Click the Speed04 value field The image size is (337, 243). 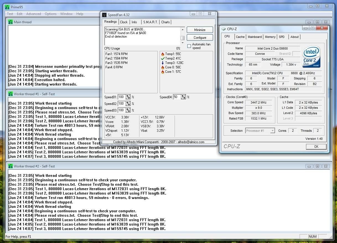177,97
